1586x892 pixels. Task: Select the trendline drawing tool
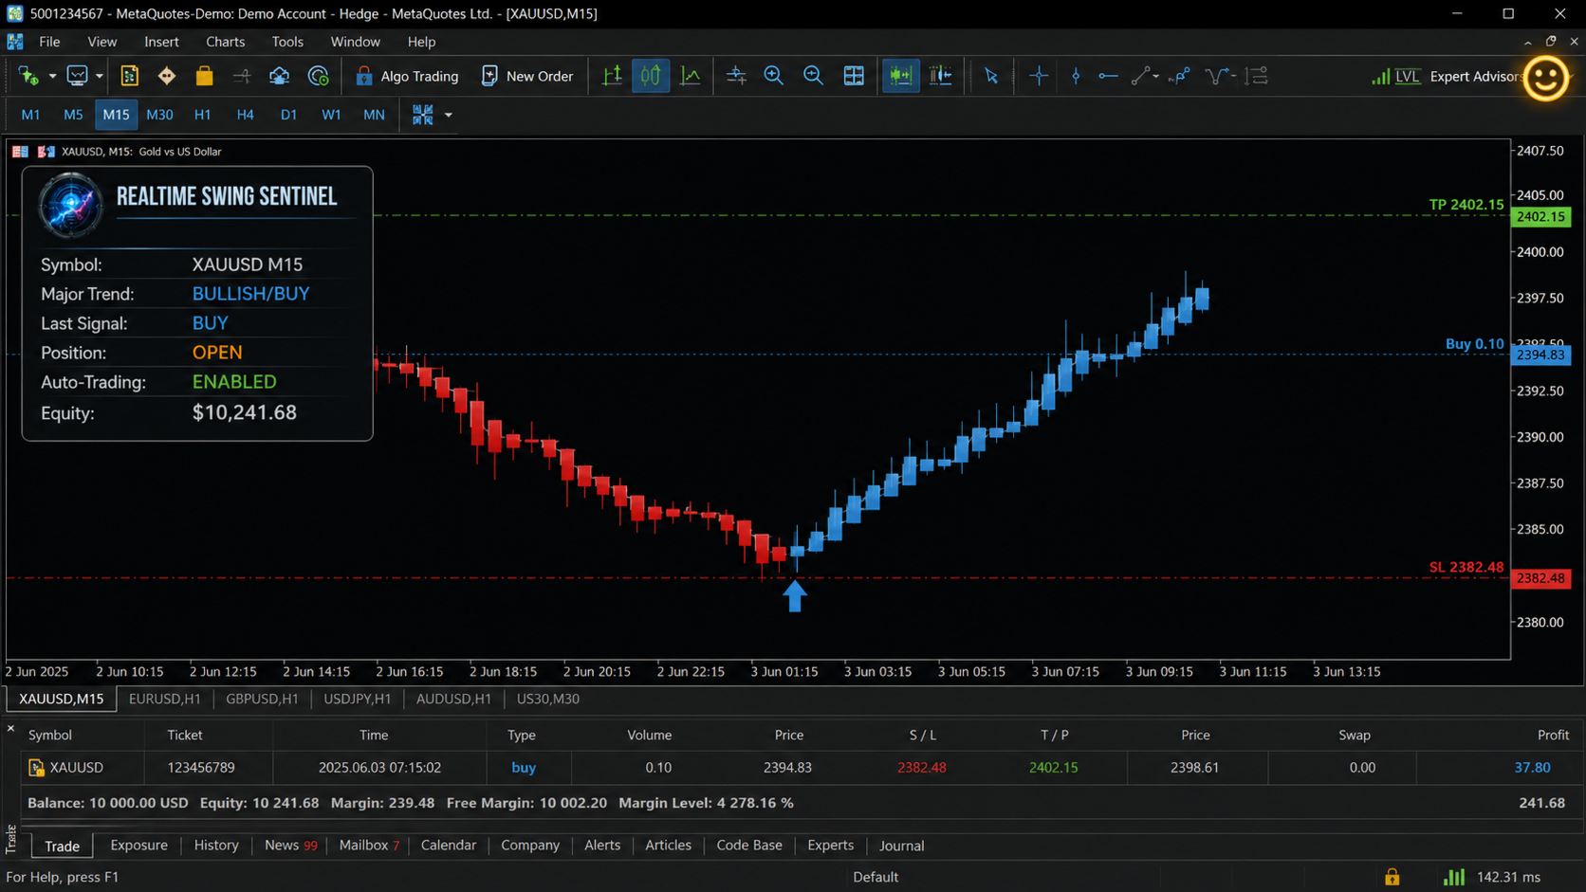(x=1141, y=76)
